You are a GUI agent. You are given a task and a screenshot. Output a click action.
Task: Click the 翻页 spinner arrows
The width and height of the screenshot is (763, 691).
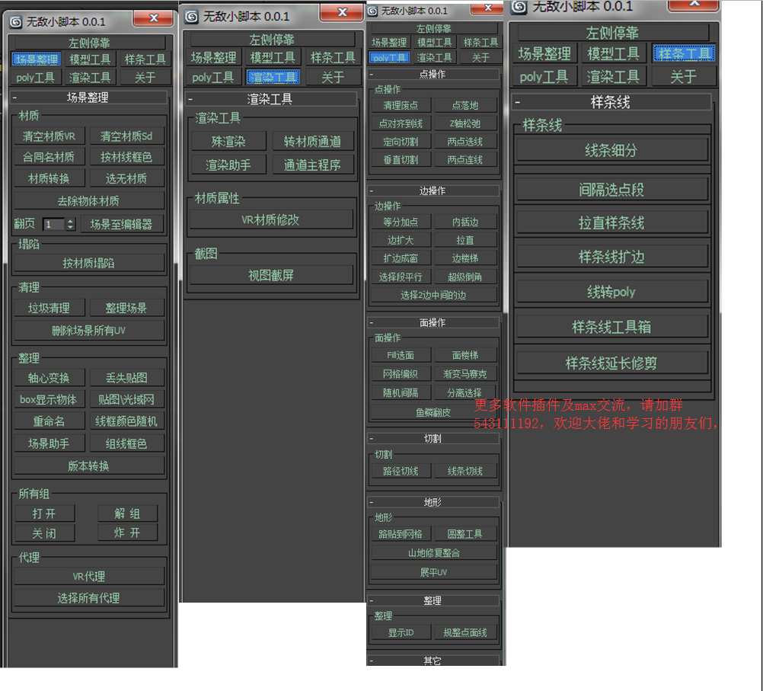(71, 224)
